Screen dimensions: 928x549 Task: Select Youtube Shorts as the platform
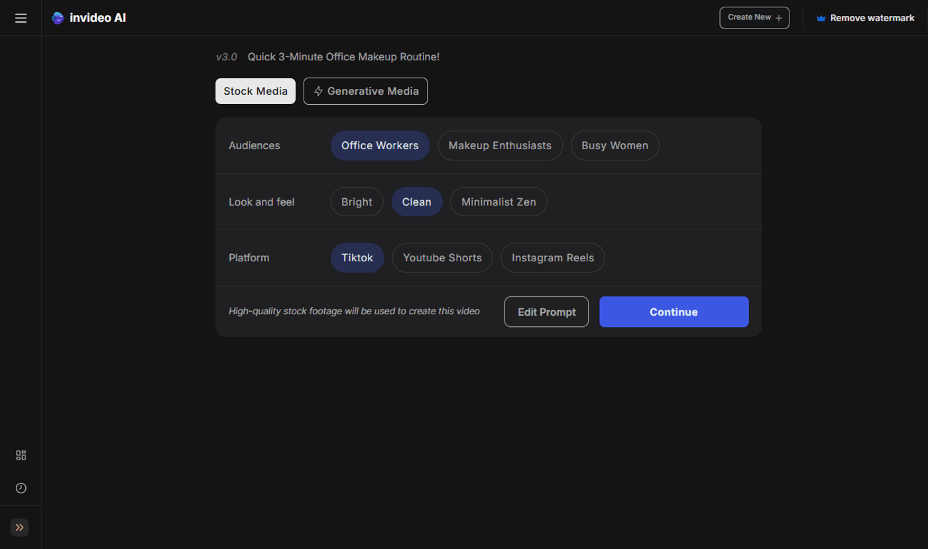pyautogui.click(x=442, y=257)
